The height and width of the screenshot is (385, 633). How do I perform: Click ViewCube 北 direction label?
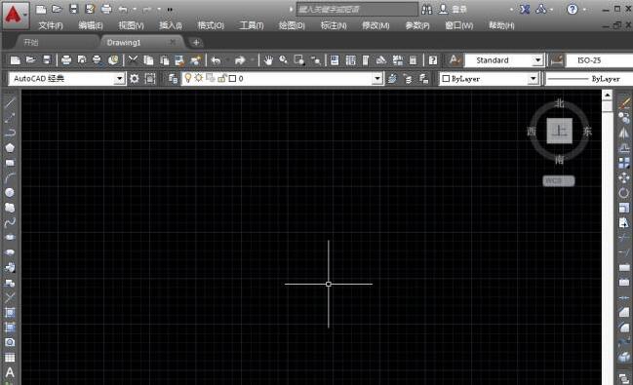click(x=559, y=103)
